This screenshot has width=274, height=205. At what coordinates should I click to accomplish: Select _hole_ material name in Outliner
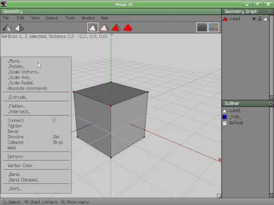click(x=235, y=117)
